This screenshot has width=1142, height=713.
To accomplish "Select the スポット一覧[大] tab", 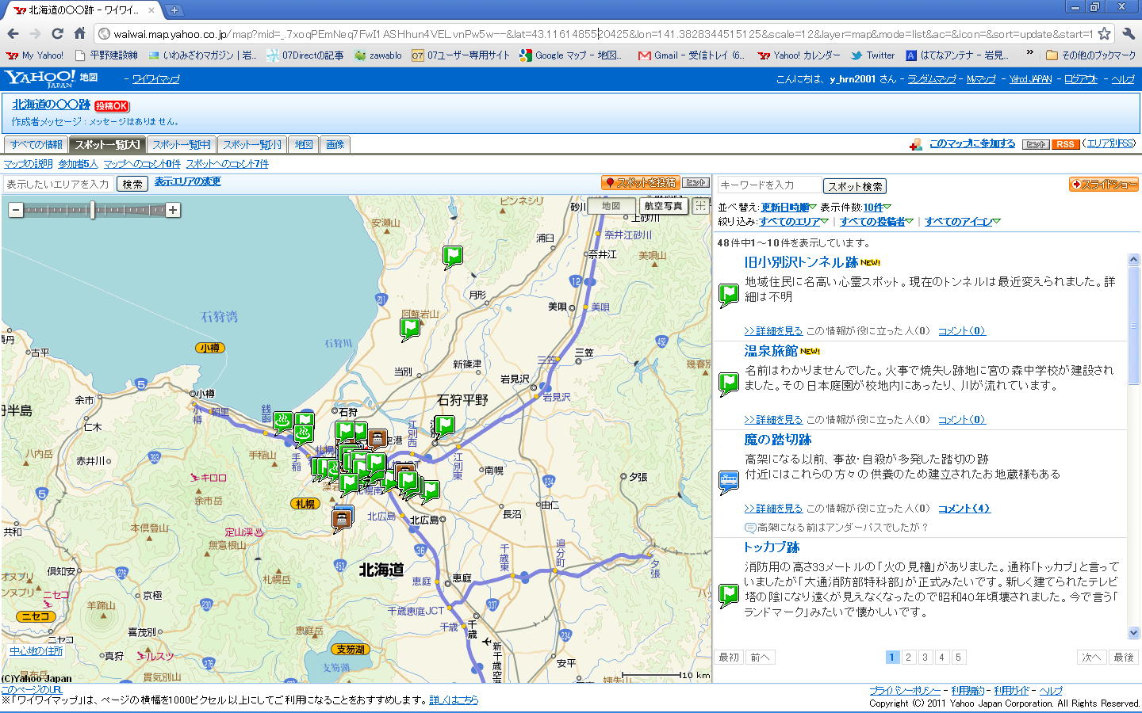I will 107,144.
